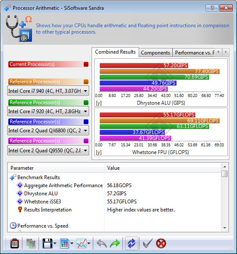Click the 69.11GFLOPS orange bar
This screenshot has height=254, width=237.
159,121
